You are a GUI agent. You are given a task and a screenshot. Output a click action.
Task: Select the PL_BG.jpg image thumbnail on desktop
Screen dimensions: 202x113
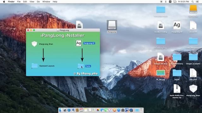click(x=161, y=73)
